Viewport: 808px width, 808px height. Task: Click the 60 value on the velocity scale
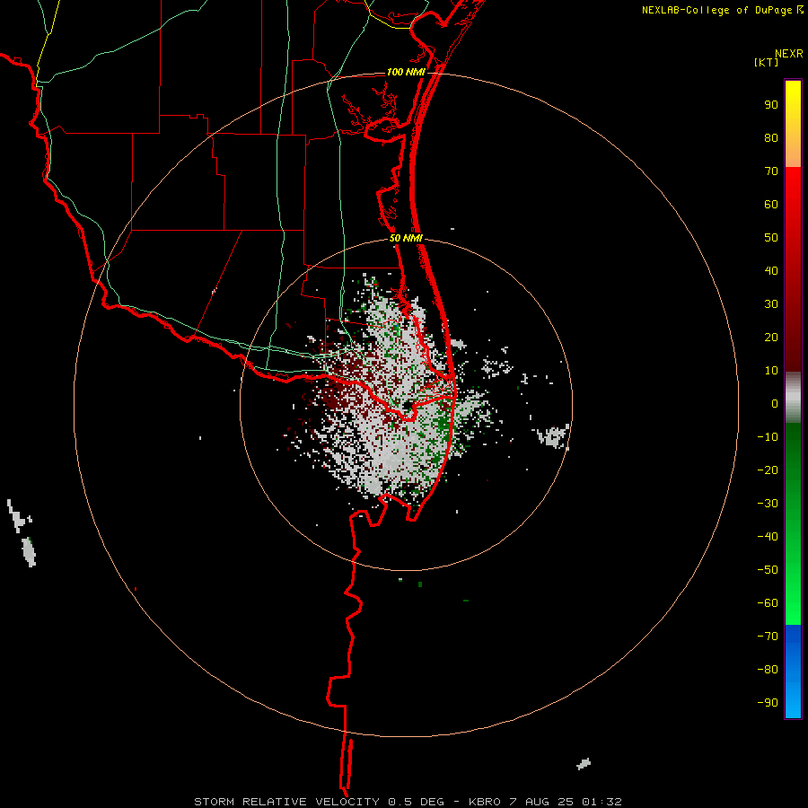(771, 205)
